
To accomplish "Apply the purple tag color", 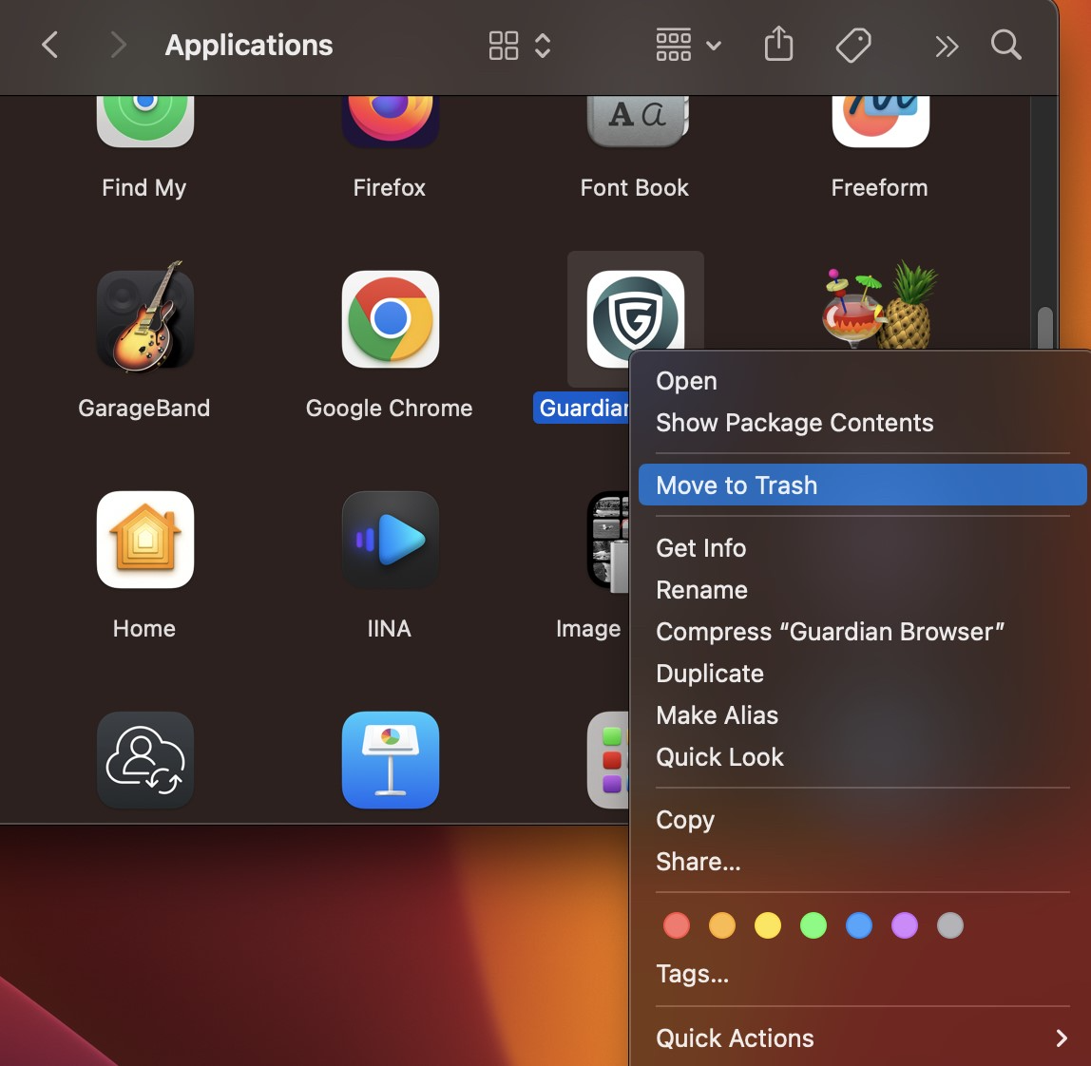I will 905,925.
